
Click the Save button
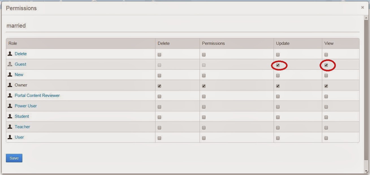pyautogui.click(x=14, y=158)
